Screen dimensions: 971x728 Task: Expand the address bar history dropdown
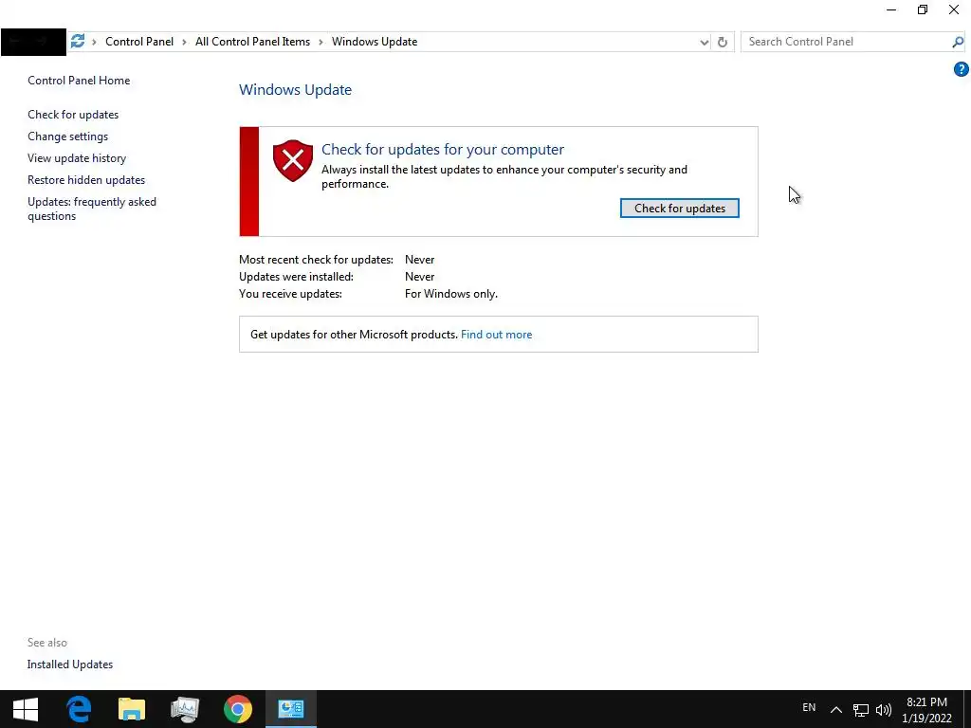point(705,42)
